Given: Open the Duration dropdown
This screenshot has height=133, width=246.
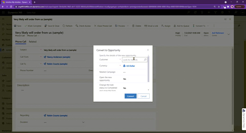Looking at the screenshot, I should [x=83, y=122].
